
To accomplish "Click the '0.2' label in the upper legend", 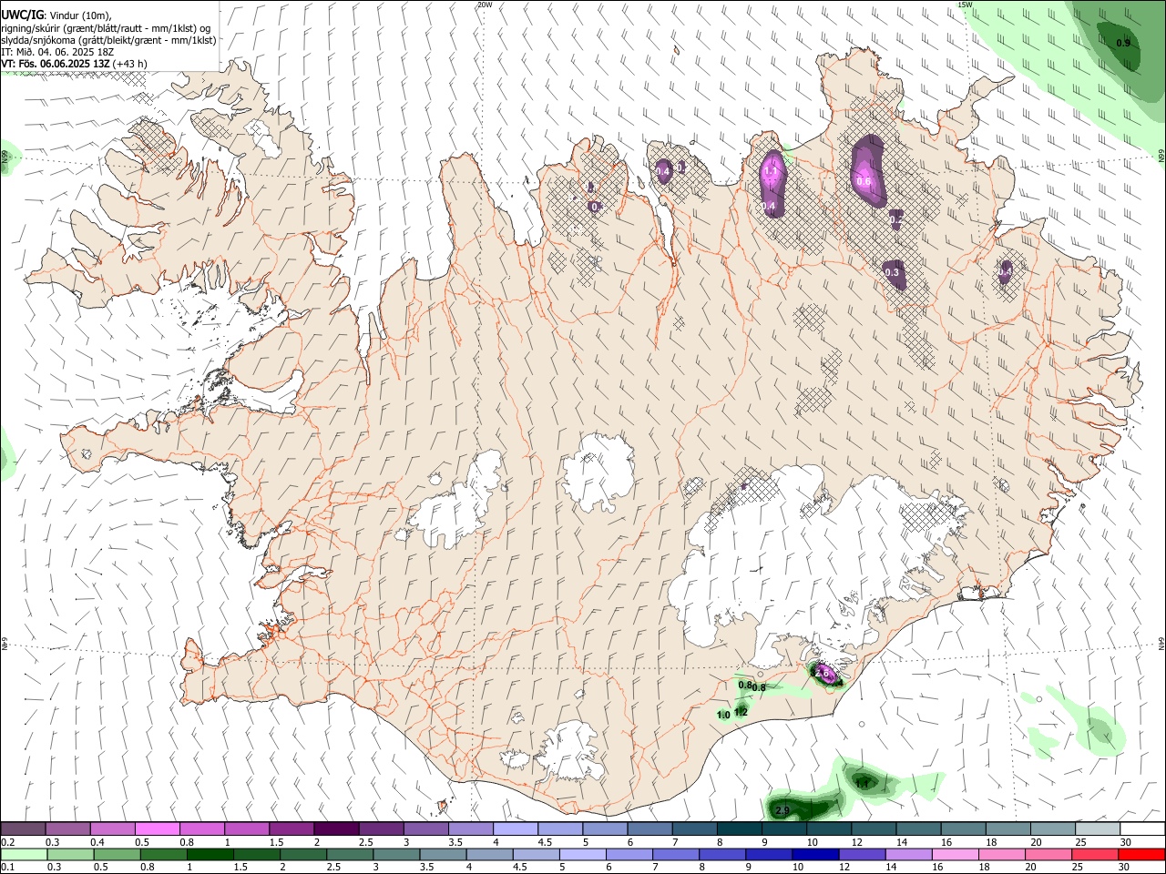I will [7, 842].
